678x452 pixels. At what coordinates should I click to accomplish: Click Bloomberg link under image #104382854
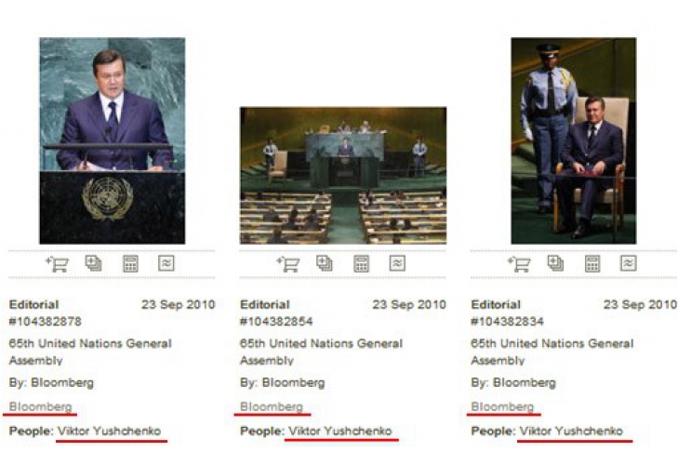272,406
